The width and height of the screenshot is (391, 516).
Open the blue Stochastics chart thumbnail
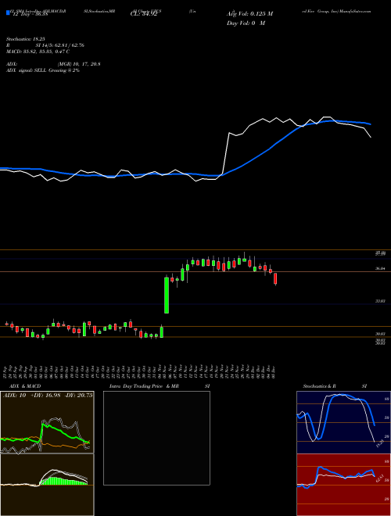click(343, 422)
